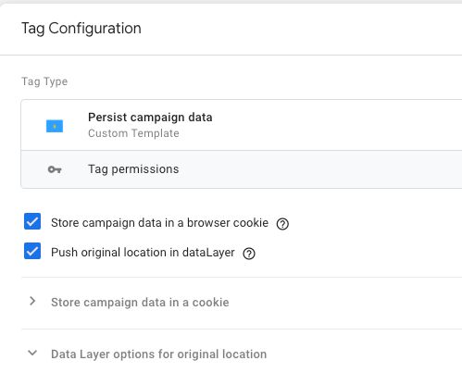Click the blue Persist campaign data template icon
Image resolution: width=462 pixels, height=373 pixels.
[x=55, y=126]
